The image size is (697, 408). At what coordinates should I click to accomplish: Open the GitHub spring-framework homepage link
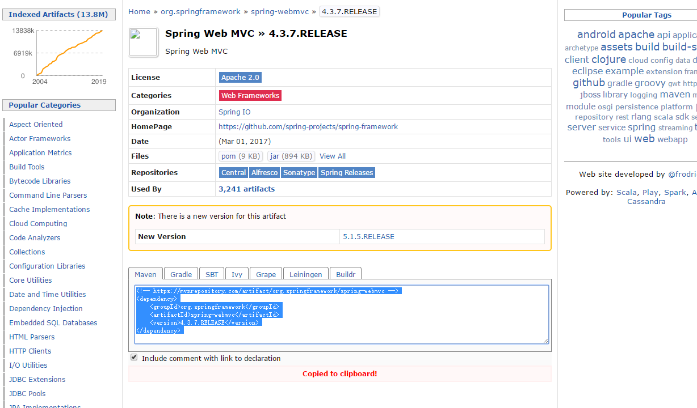pos(308,127)
